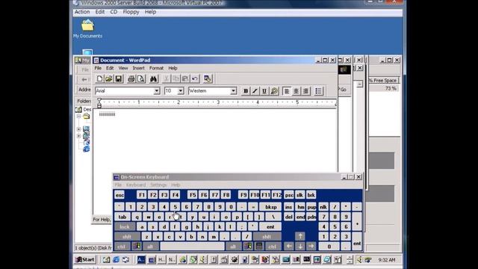
Task: Click the F1 key on On-Screen Keyboard
Action: [141, 195]
